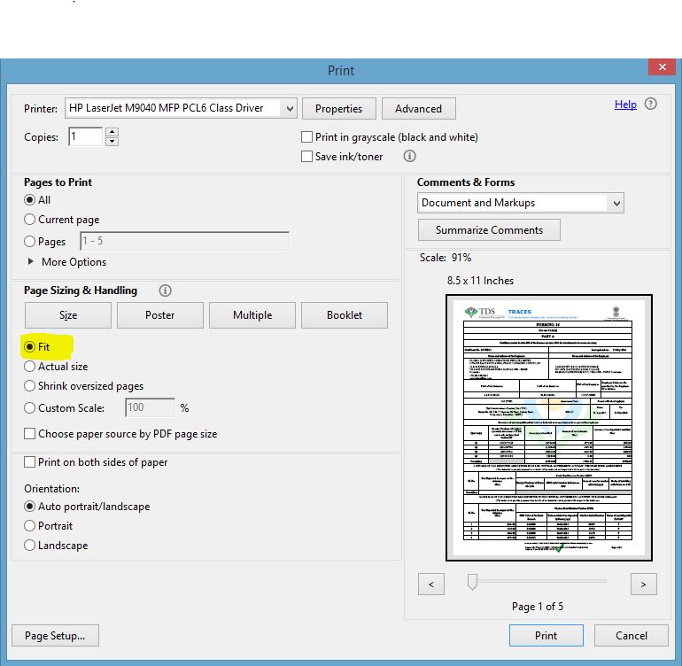This screenshot has width=682, height=666.
Task: Select Actual size option
Action: pyautogui.click(x=29, y=367)
